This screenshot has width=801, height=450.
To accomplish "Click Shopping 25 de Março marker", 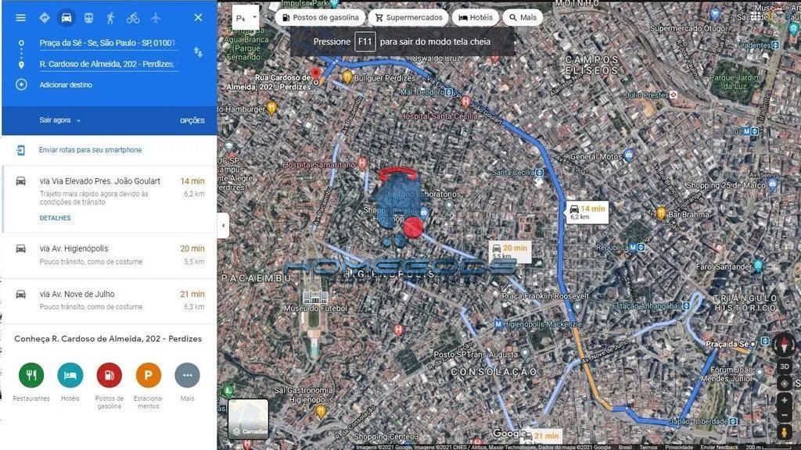I will (772, 184).
